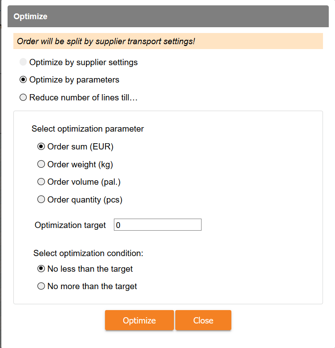The image size is (335, 348).
Task: Pick the 'Order volume (pal.)' radio button
Action: [41, 182]
